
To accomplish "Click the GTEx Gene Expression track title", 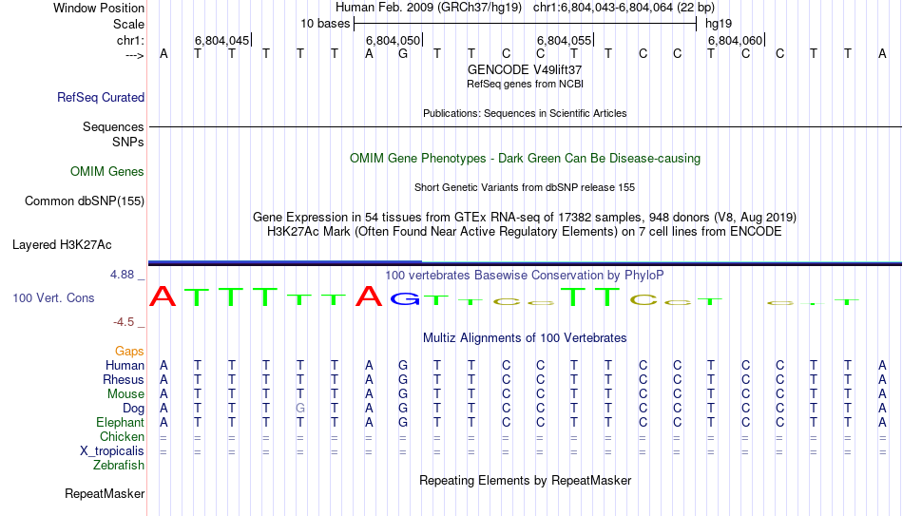I will click(x=525, y=217).
